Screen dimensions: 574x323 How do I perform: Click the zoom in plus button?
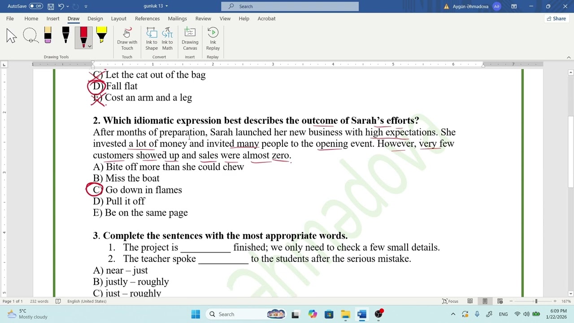point(555,301)
